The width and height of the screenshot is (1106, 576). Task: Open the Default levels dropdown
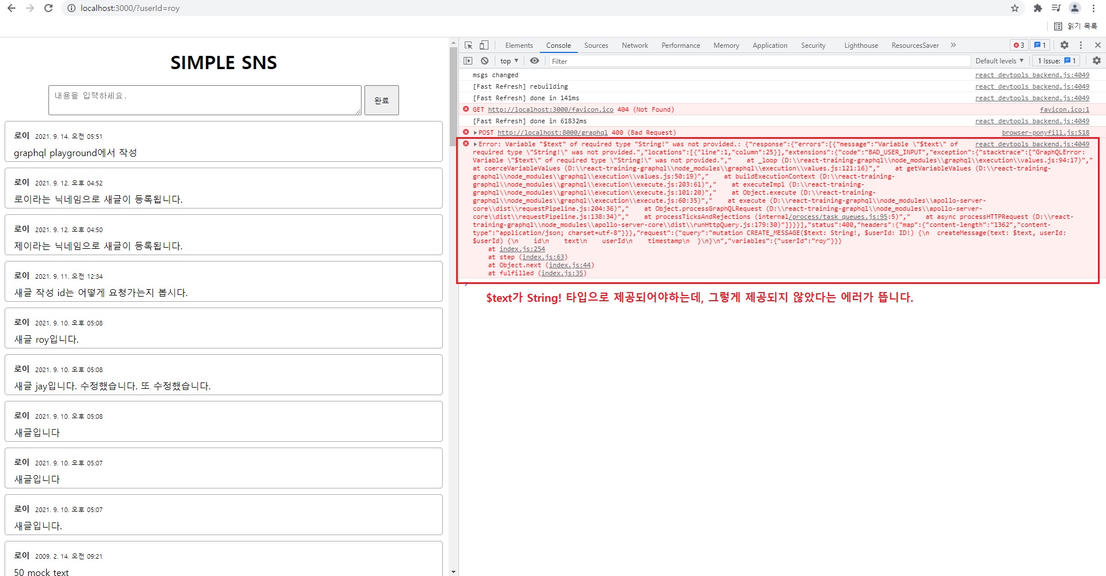pyautogui.click(x=999, y=61)
